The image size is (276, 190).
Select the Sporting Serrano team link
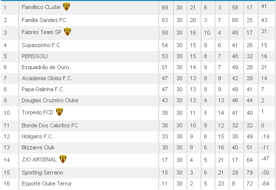click(x=42, y=172)
